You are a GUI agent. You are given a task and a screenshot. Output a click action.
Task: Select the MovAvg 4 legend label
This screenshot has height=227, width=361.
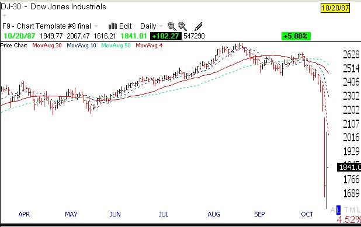click(x=149, y=46)
